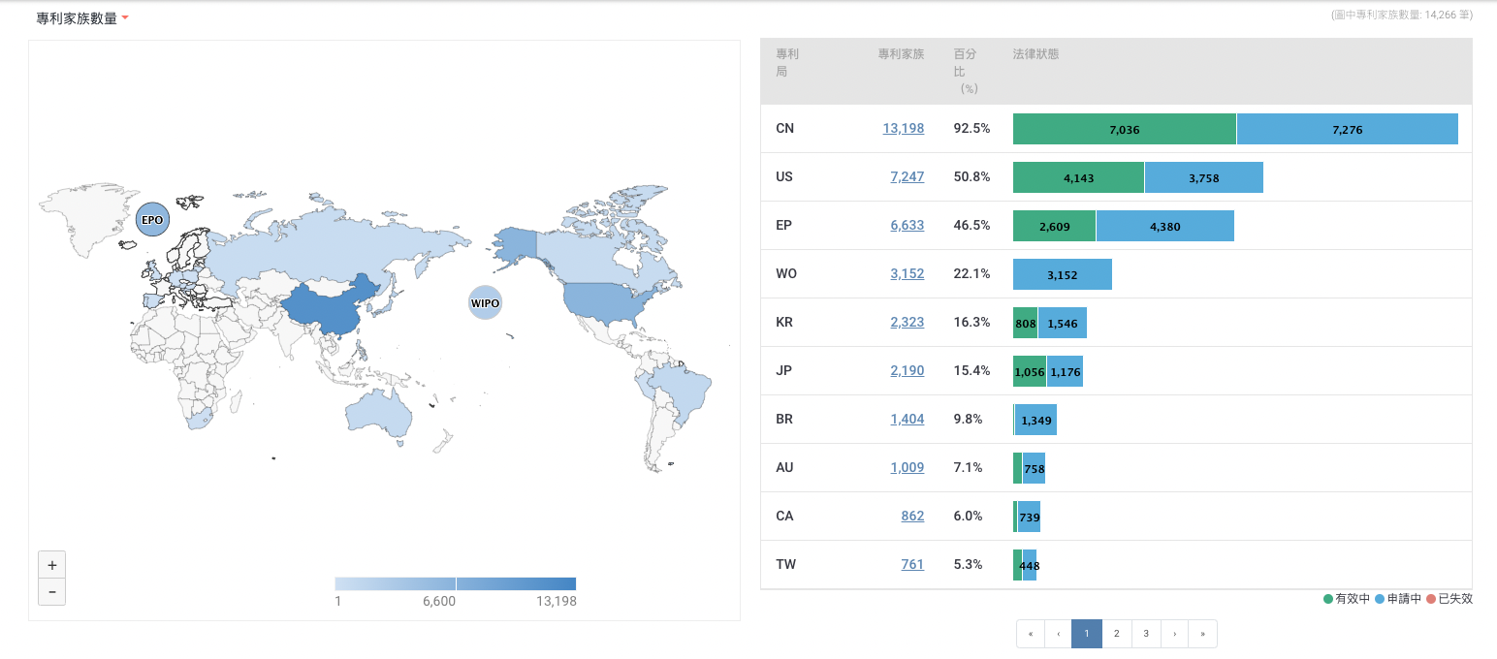Toggle the 有效中 legend item

coord(1347,599)
